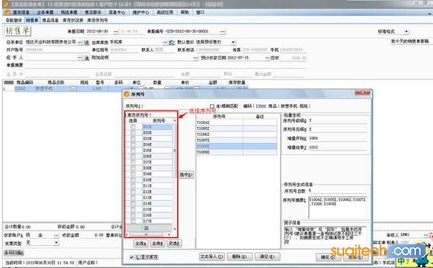This screenshot has width=433, height=268.
Task: Click the 全消 button below stock list
Action: click(157, 244)
